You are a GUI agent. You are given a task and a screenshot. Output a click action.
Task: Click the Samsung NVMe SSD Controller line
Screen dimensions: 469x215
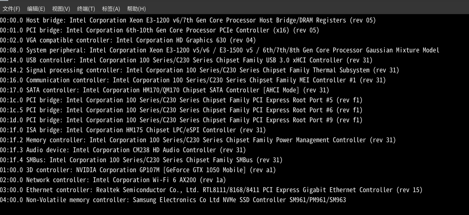[x=172, y=200]
